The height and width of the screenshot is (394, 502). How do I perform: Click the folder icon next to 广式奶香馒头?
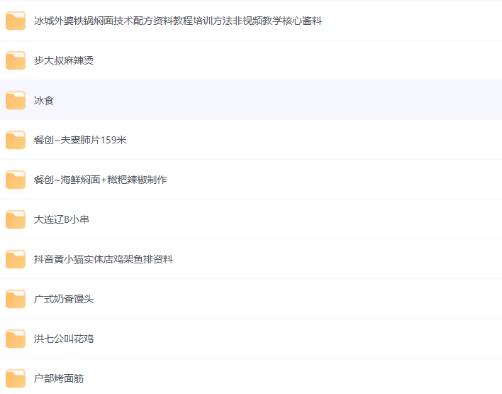point(16,300)
